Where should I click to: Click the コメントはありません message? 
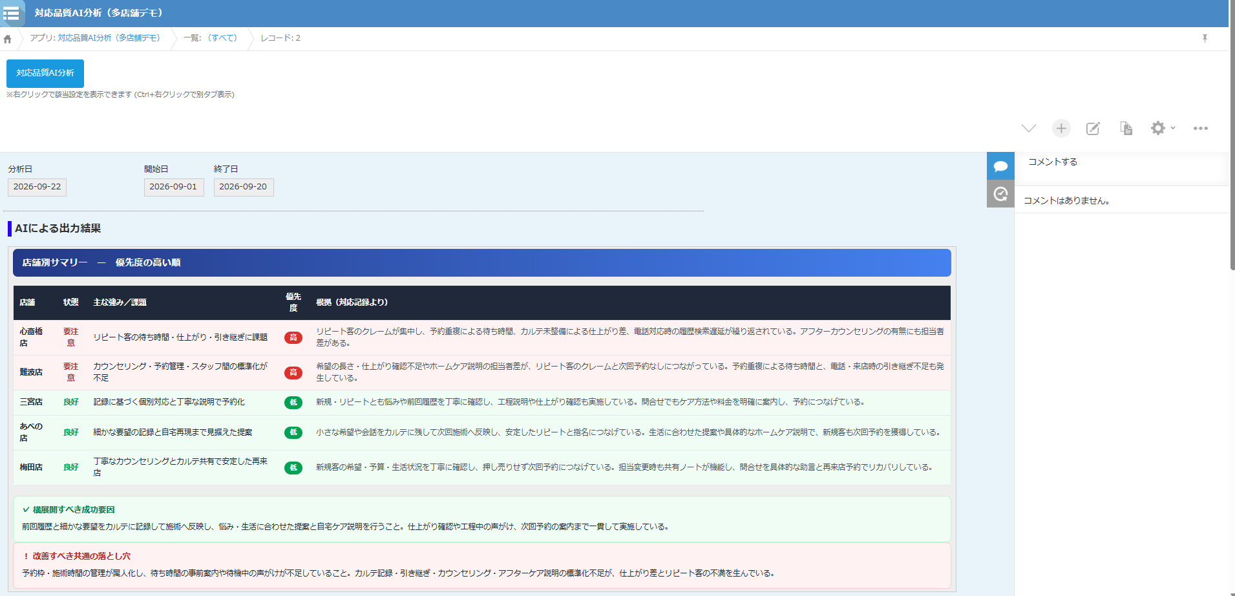1066,201
